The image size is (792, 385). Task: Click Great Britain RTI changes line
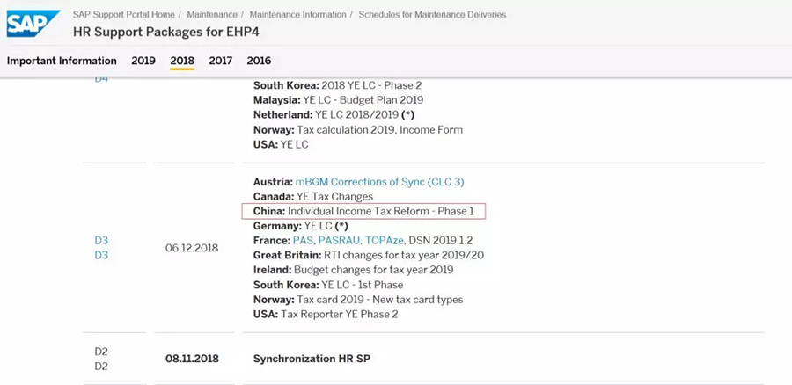pos(369,255)
